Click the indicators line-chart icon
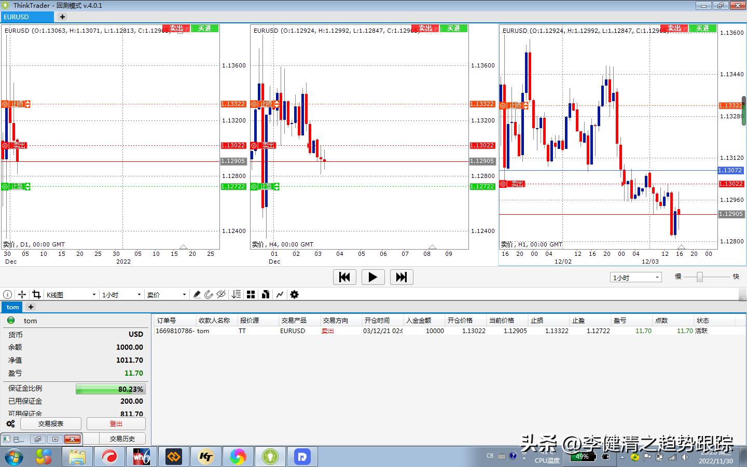 click(280, 294)
